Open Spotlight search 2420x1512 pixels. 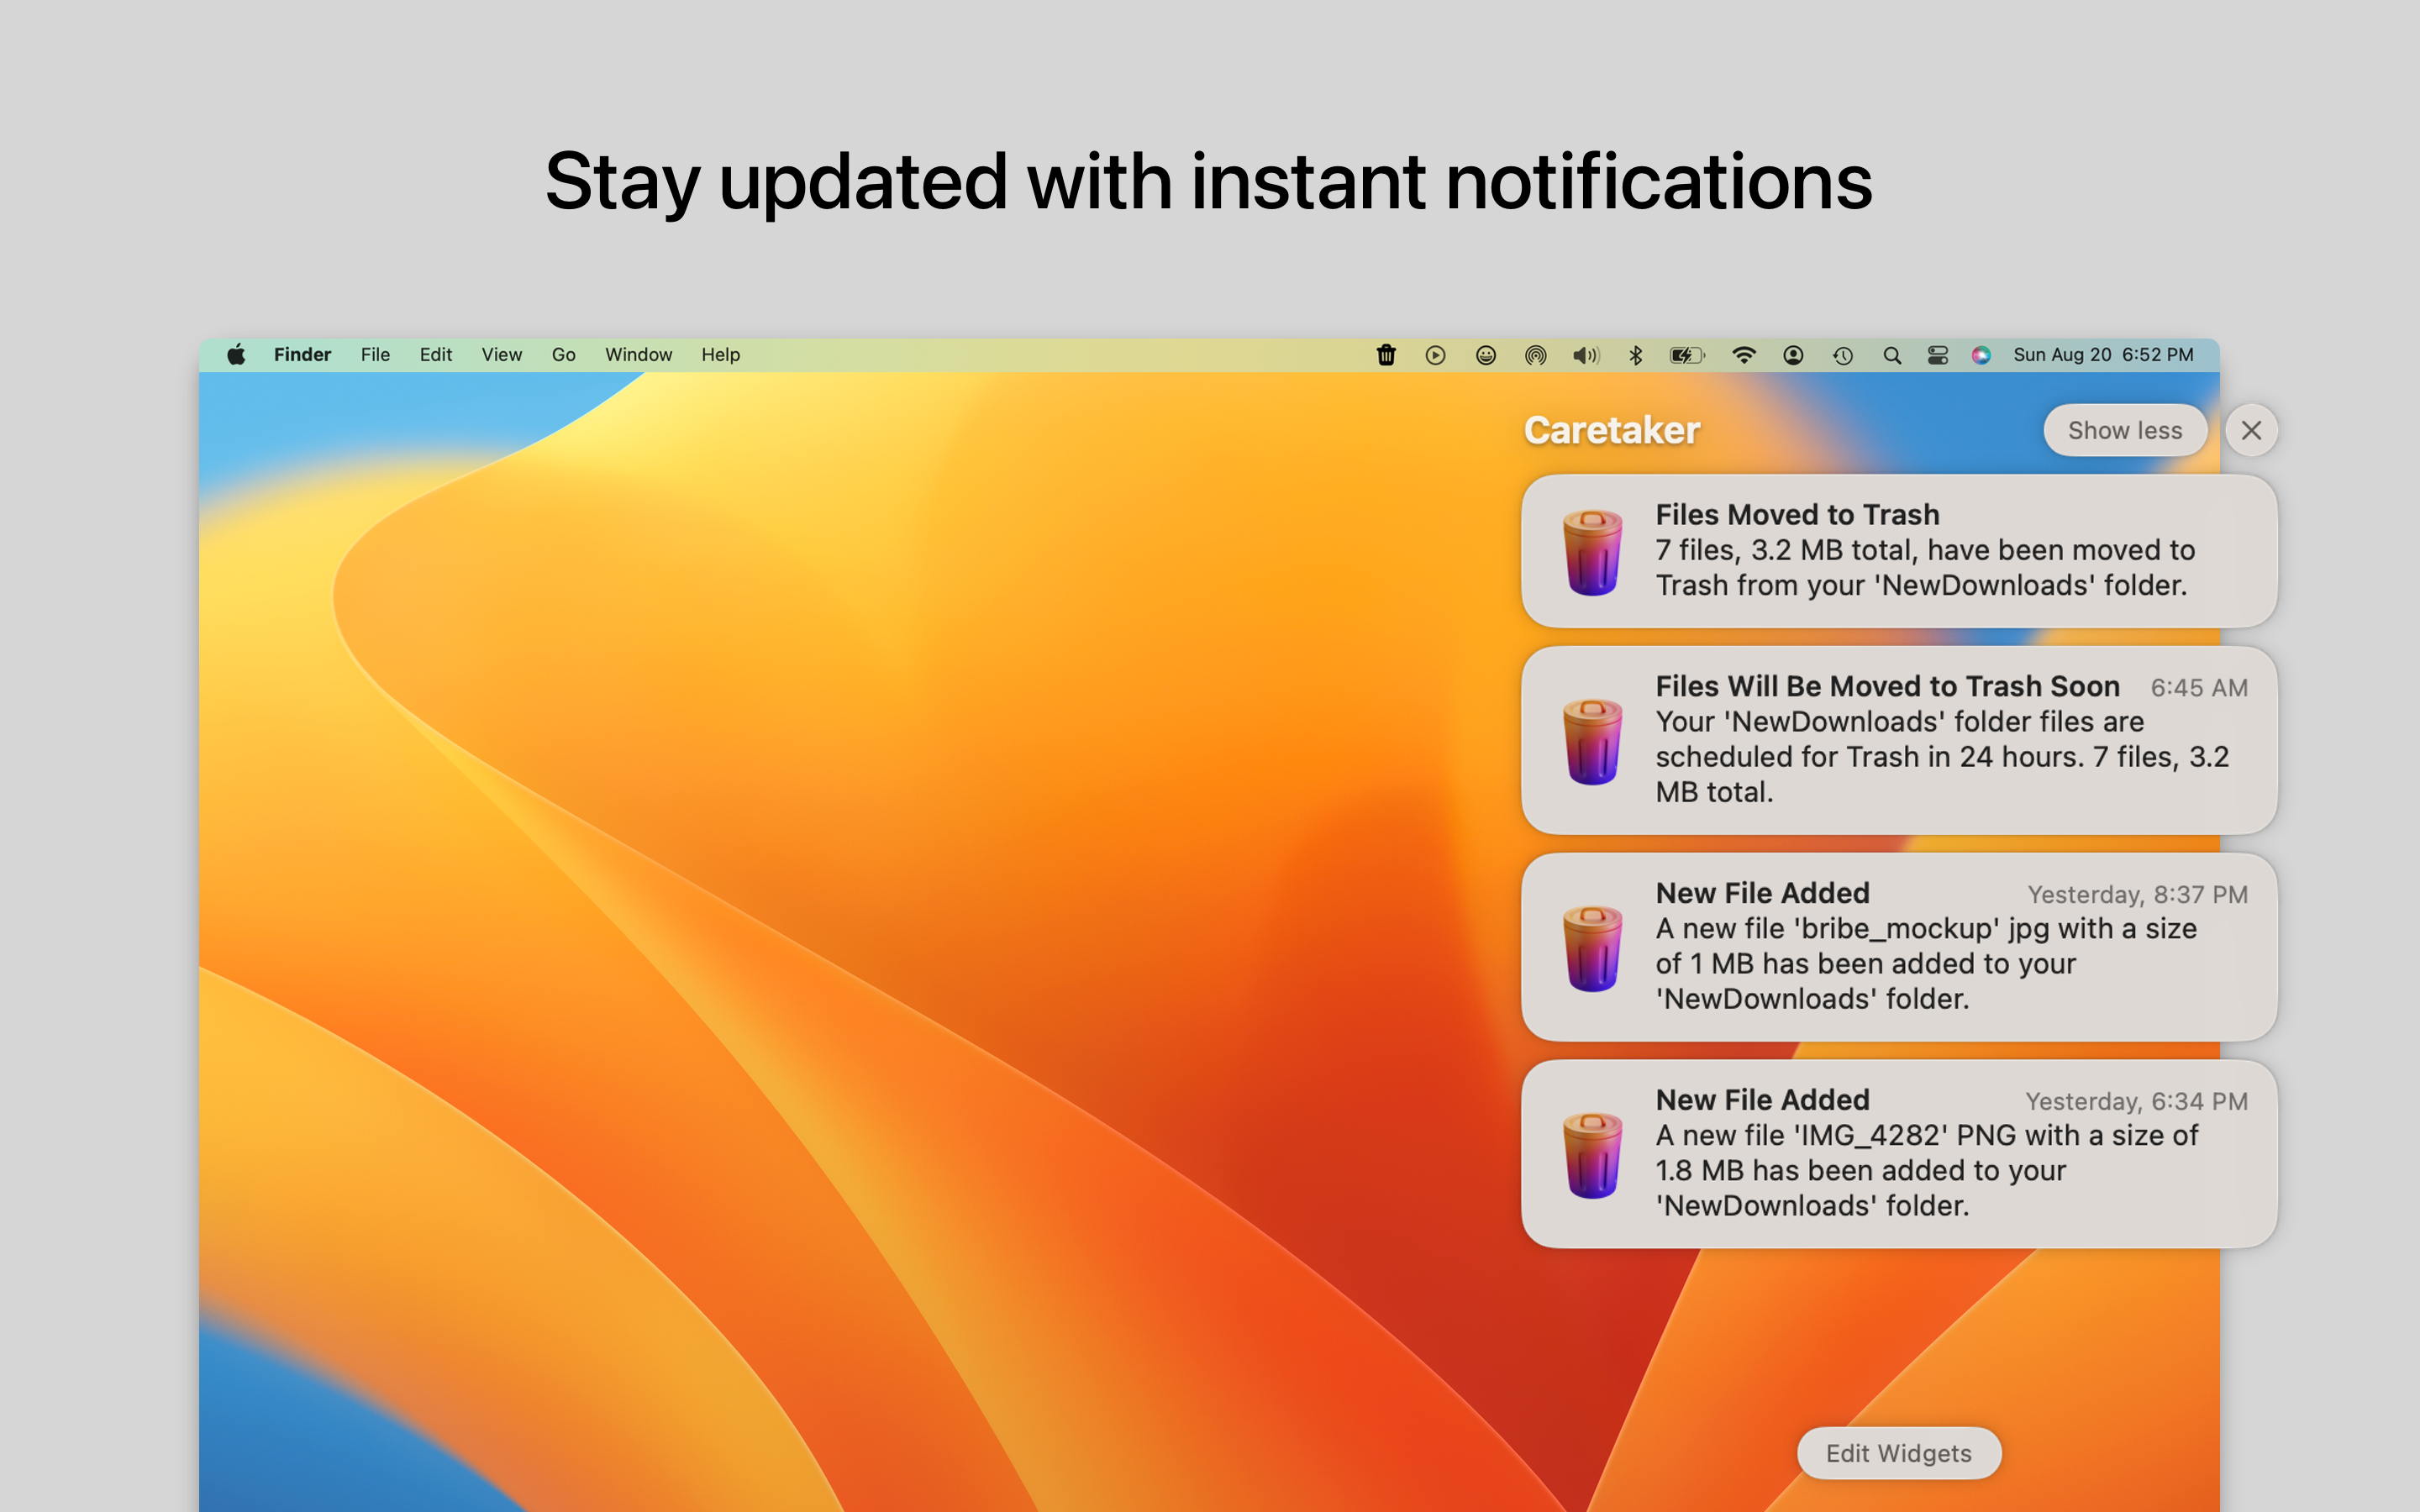1892,355
